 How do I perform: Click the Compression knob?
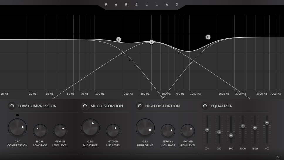pos(17,128)
